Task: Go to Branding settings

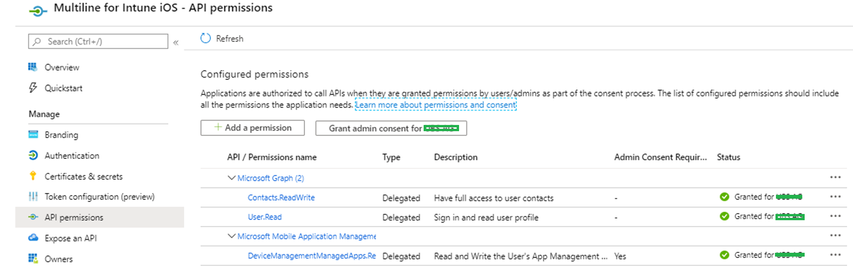Action: click(61, 135)
